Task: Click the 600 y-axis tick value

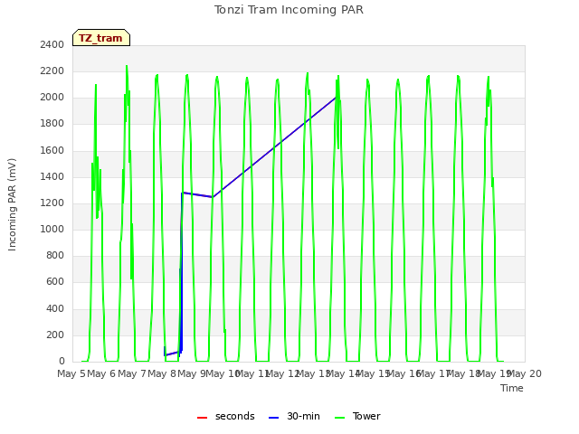Action: pyautogui.click(x=55, y=282)
